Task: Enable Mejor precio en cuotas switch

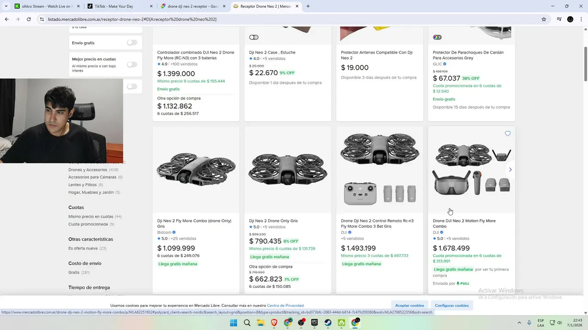Action: (132, 64)
